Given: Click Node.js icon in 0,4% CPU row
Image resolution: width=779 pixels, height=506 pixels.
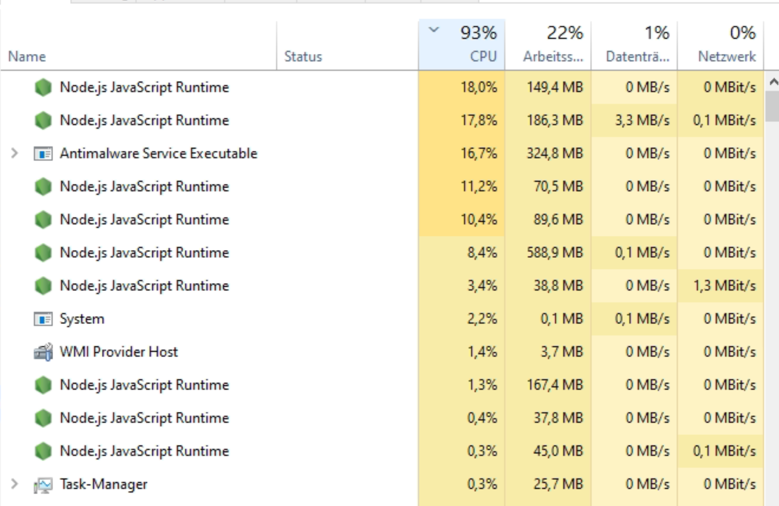Looking at the screenshot, I should (43, 418).
